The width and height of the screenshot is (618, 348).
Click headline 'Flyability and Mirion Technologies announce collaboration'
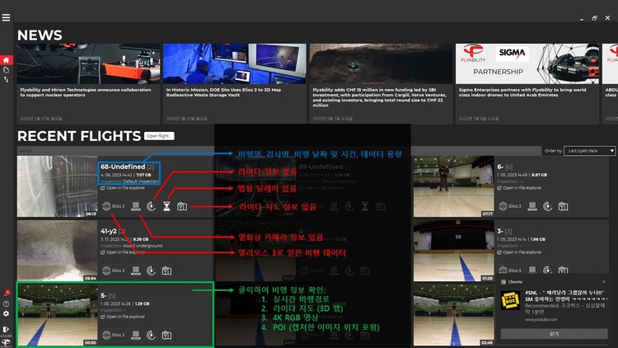(86, 92)
